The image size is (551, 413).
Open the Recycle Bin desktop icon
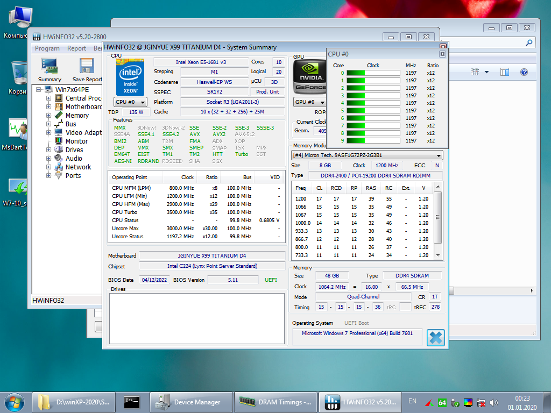(18, 73)
